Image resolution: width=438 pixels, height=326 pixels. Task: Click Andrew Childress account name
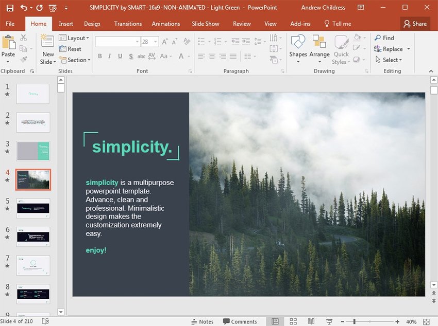click(323, 8)
